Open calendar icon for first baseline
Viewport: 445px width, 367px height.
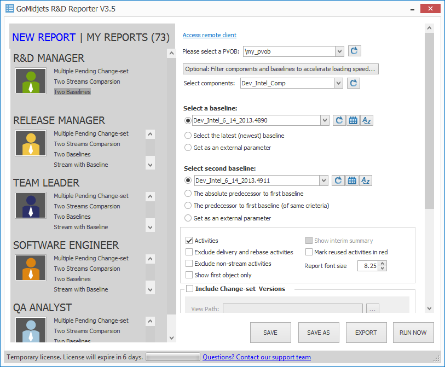[353, 120]
